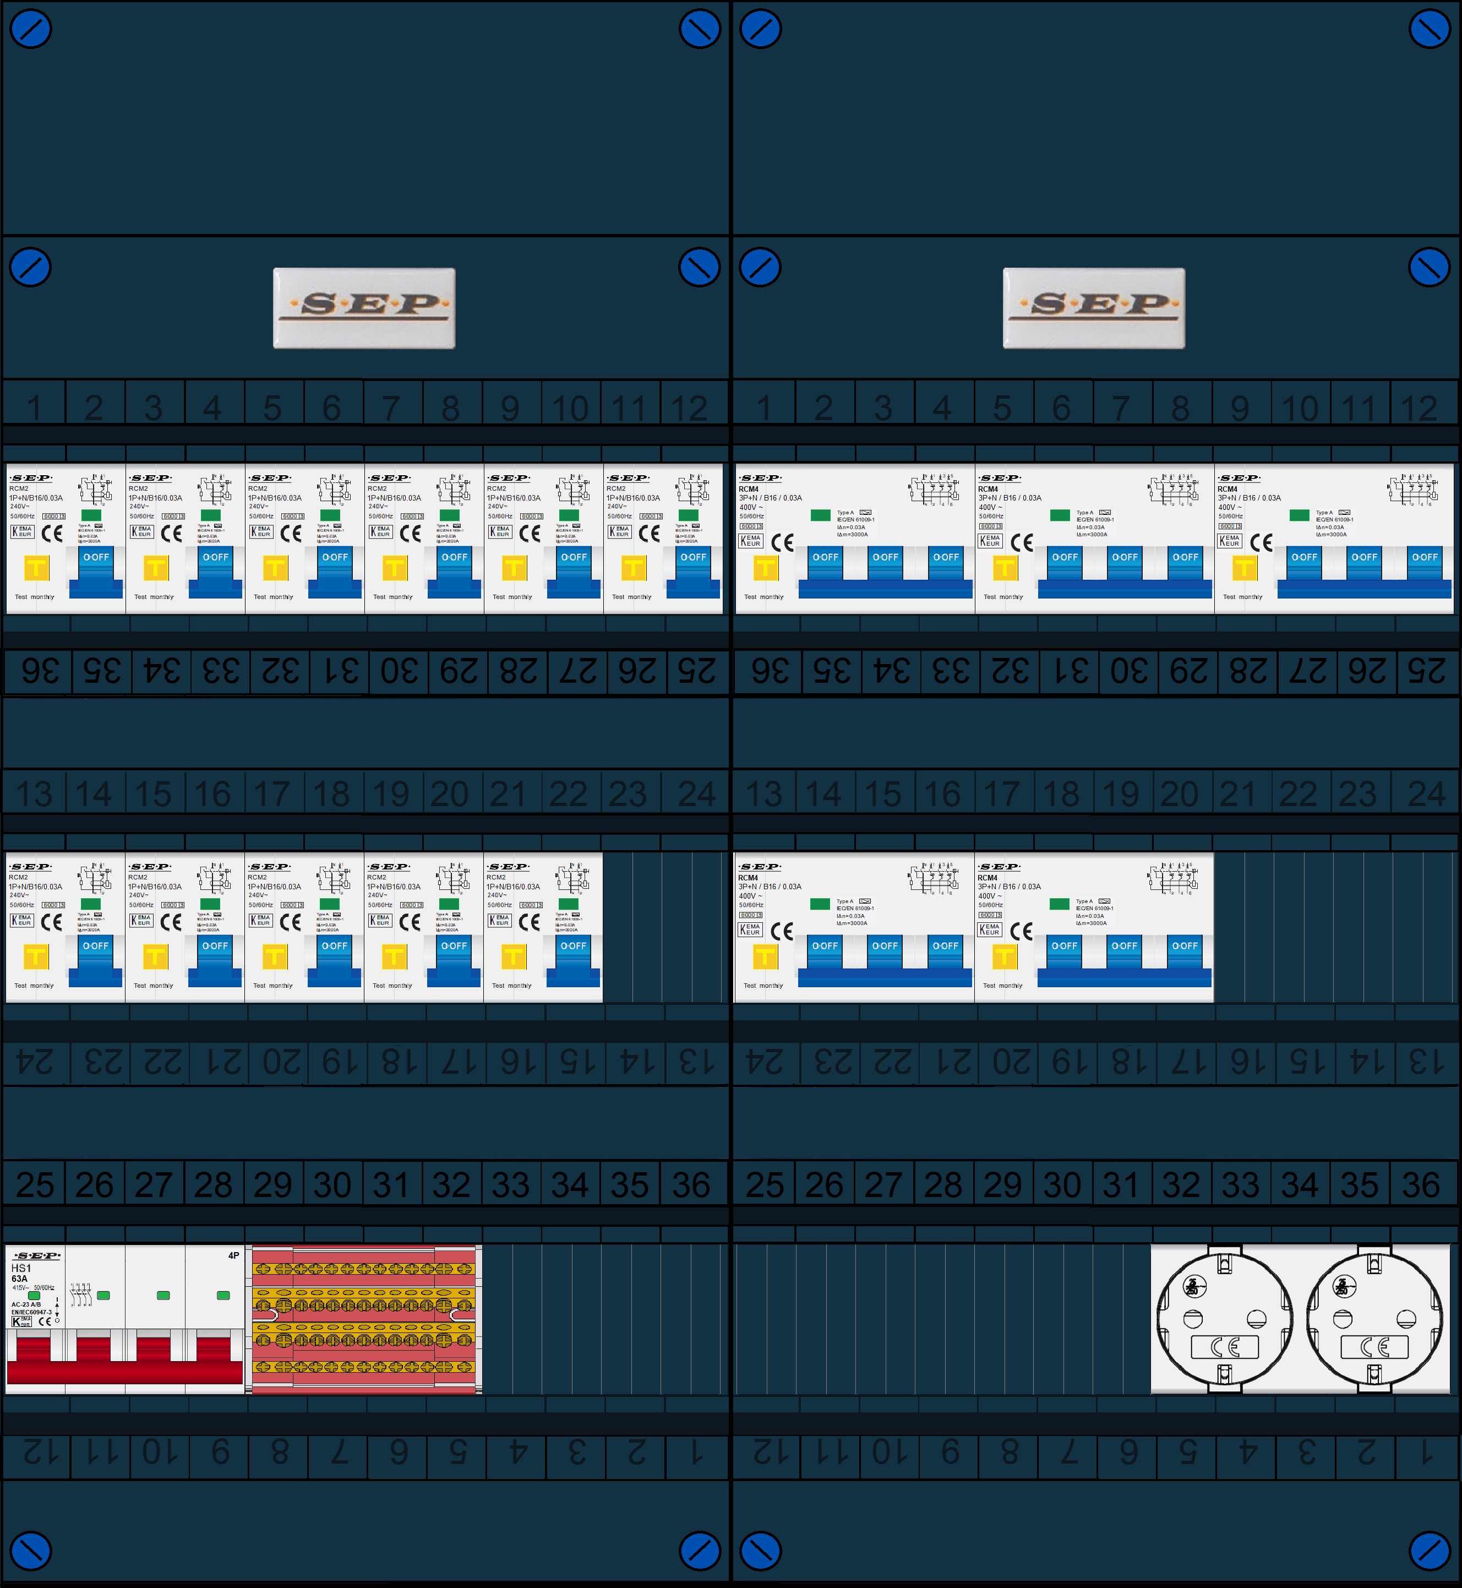Click the top-right corner screw of the right panel
The height and width of the screenshot is (1588, 1462).
[x=1430, y=29]
